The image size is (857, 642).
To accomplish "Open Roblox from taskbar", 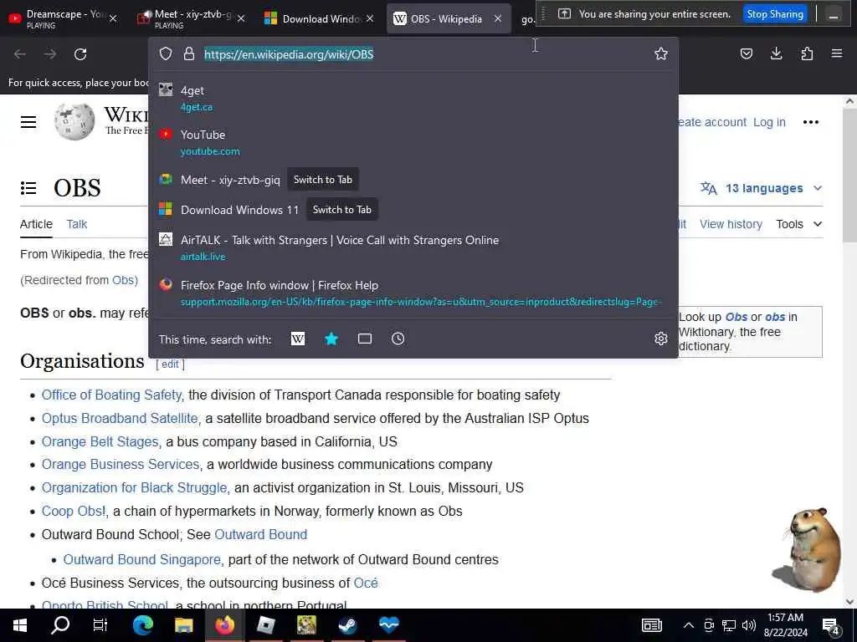I will [265, 625].
